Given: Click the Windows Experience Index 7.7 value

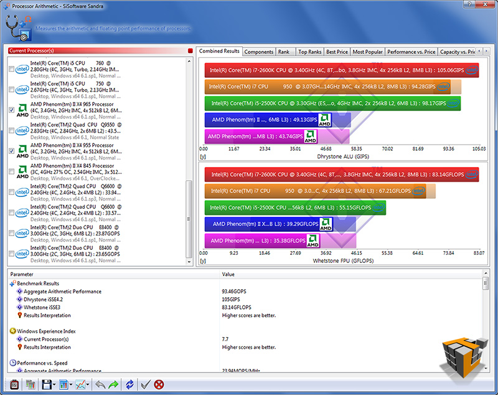Looking at the screenshot, I should 225,339.
